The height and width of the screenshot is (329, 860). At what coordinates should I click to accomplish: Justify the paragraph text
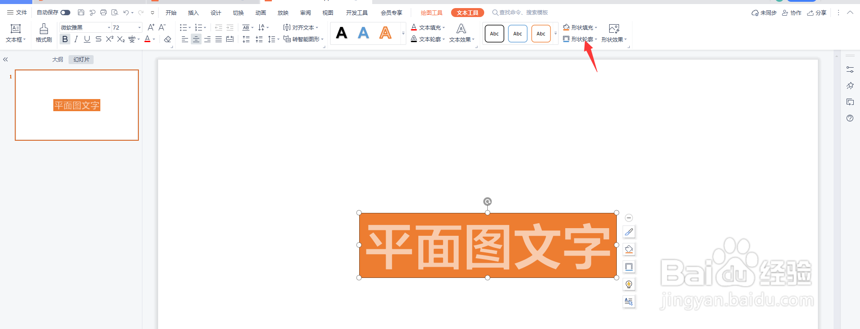(219, 39)
